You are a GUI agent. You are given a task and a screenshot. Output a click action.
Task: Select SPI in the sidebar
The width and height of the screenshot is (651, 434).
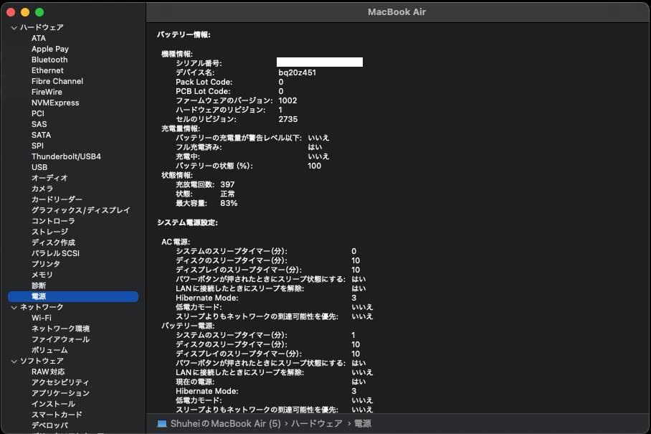point(37,146)
